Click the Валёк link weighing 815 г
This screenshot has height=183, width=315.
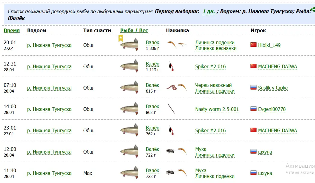[152, 85]
